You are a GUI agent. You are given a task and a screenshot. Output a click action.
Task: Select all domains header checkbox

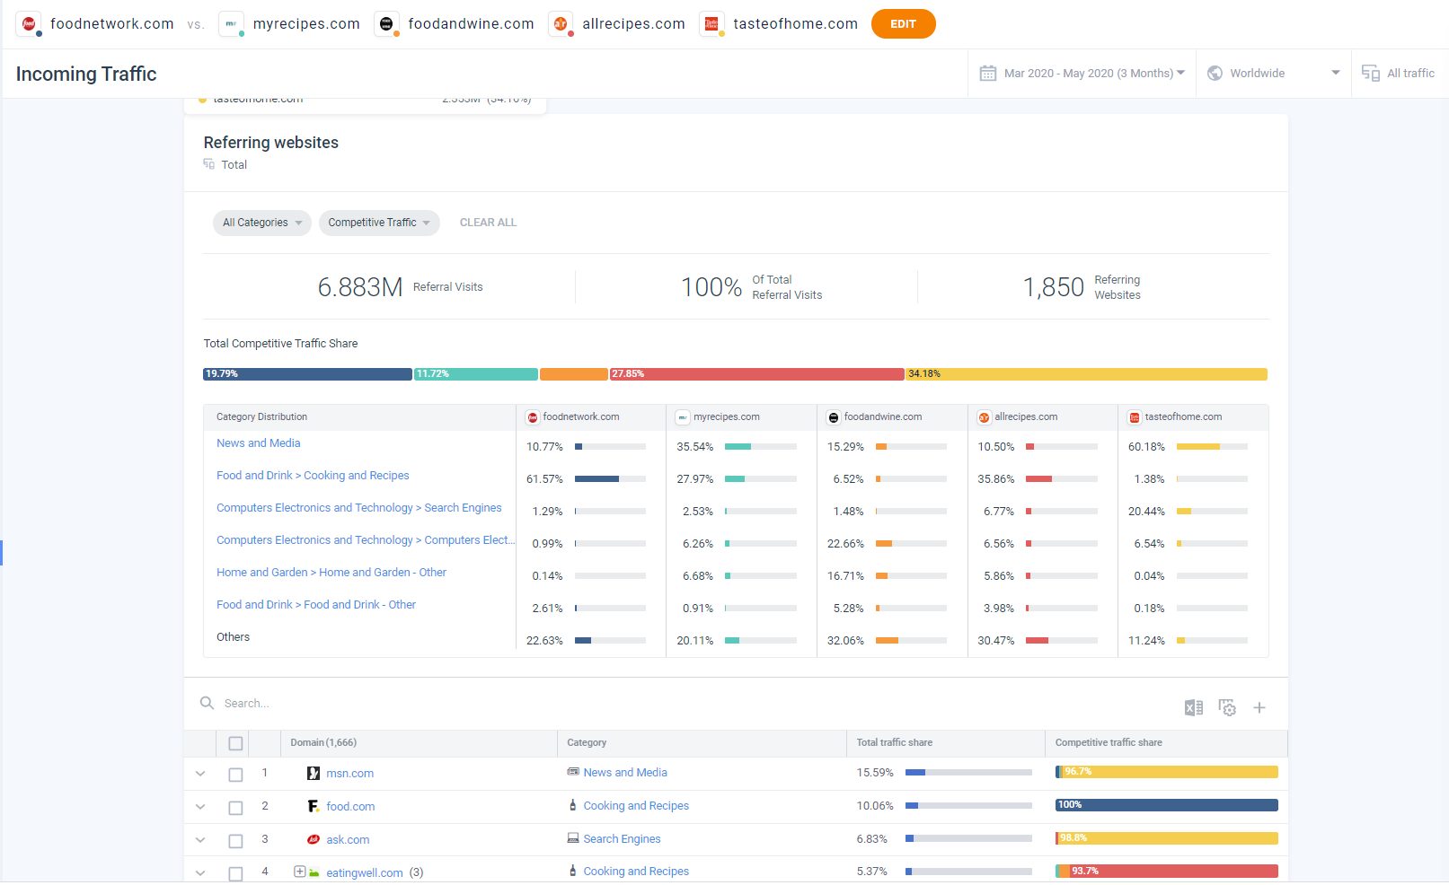coord(235,743)
